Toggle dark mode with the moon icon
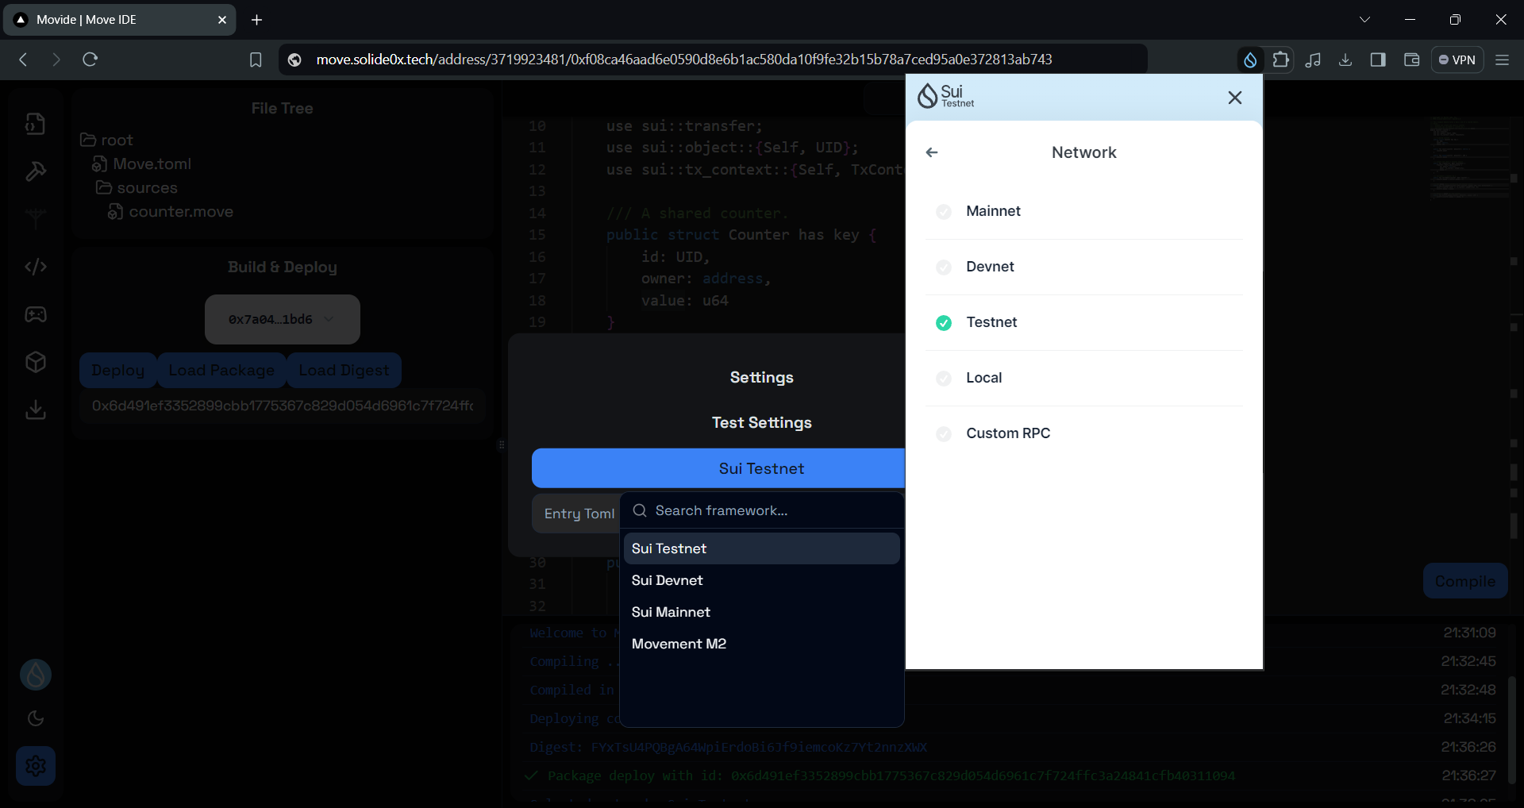1524x808 pixels. pyautogui.click(x=35, y=718)
